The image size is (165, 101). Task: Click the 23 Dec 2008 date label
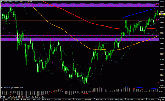click(57, 100)
